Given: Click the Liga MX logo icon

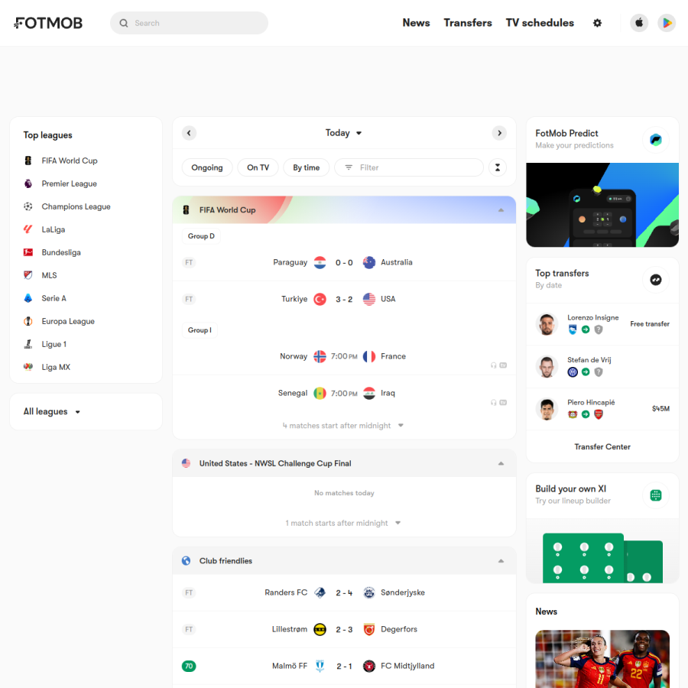Looking at the screenshot, I should [x=28, y=367].
